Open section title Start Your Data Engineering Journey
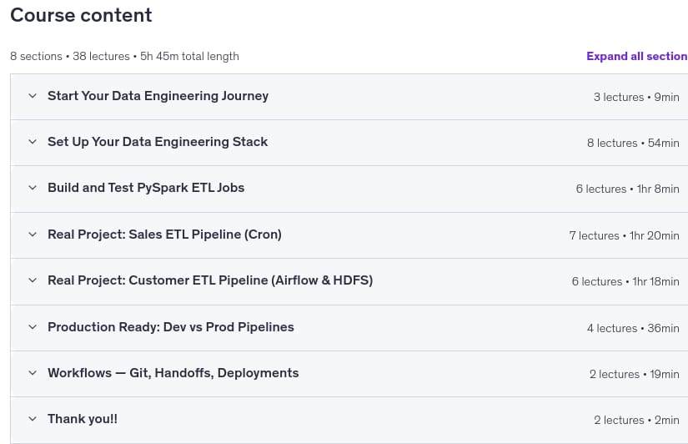 tap(158, 96)
